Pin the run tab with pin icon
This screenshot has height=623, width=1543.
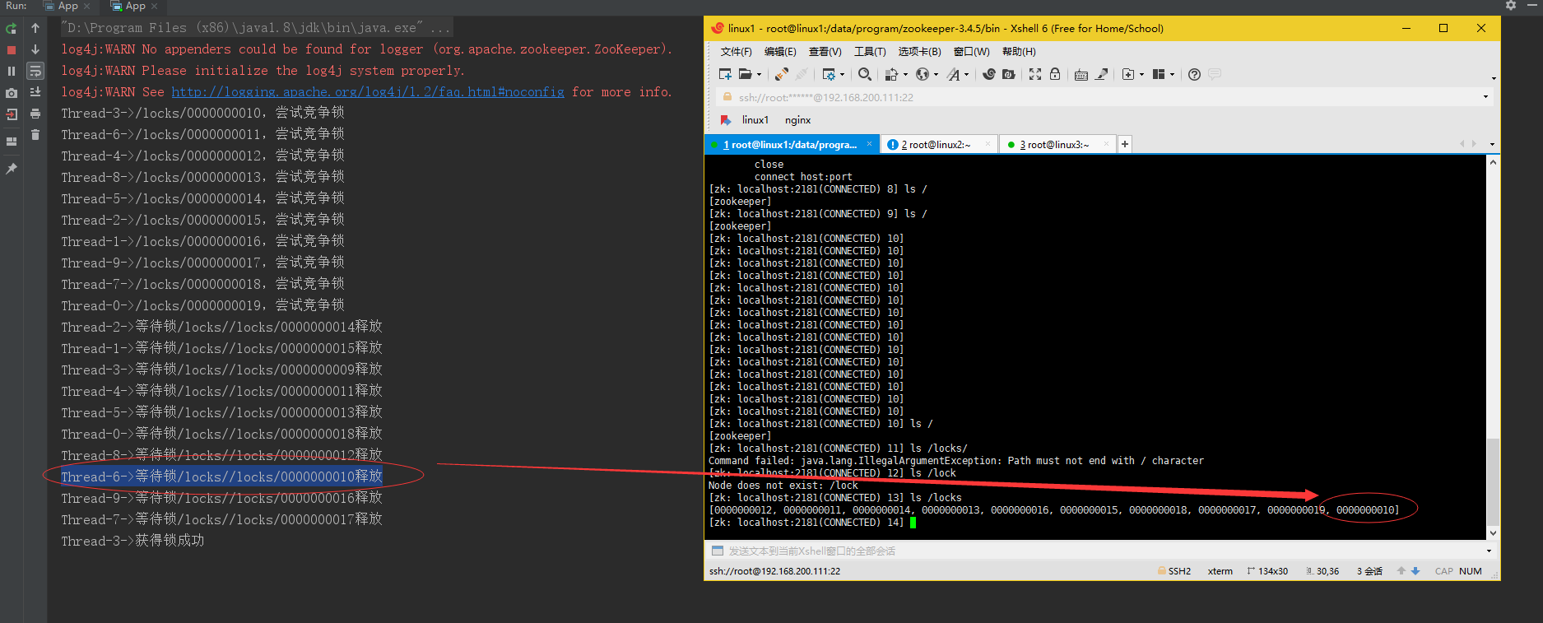[x=12, y=169]
